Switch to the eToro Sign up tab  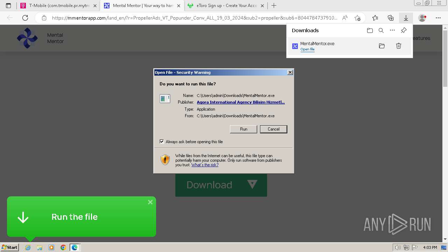pyautogui.click(x=225, y=6)
